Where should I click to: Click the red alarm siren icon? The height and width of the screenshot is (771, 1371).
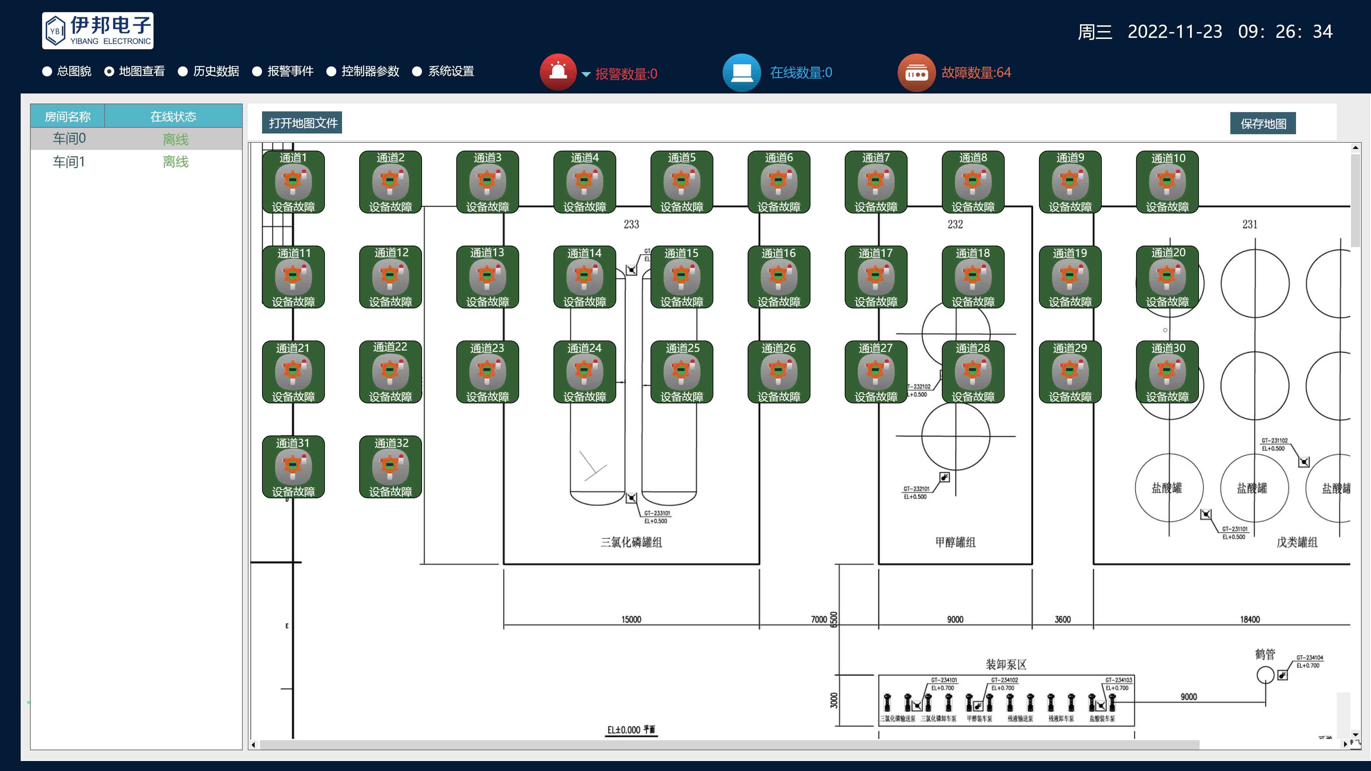(x=558, y=72)
